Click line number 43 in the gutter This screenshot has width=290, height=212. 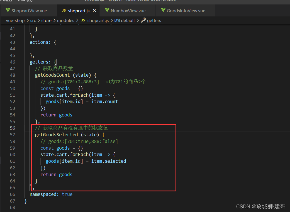(13, 42)
